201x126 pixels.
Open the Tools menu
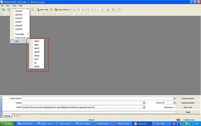[x=14, y=6]
